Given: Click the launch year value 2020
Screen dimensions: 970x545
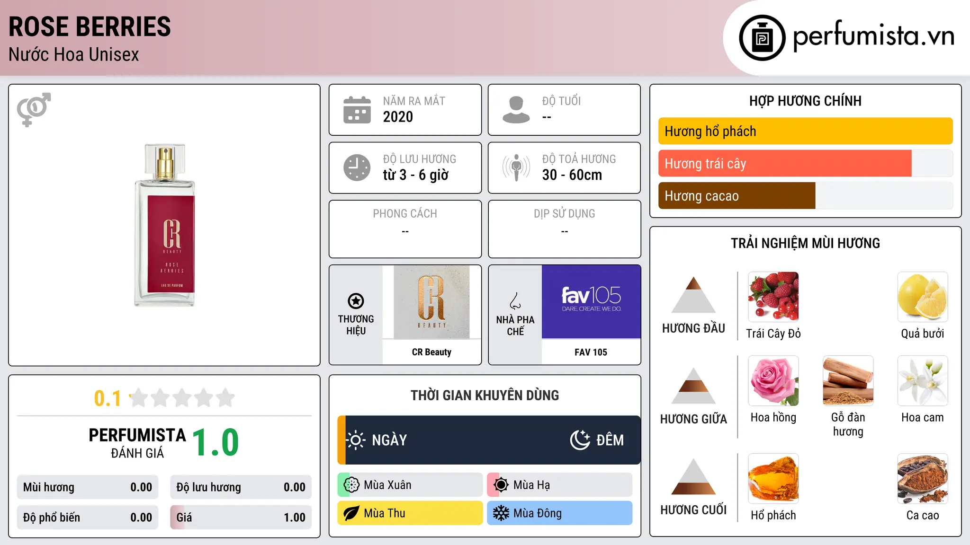Looking at the screenshot, I should pos(398,117).
